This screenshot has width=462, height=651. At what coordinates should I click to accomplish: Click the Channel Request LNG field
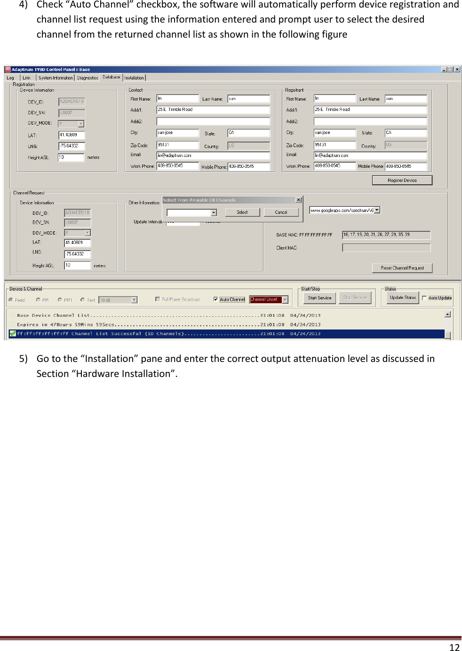point(78,254)
